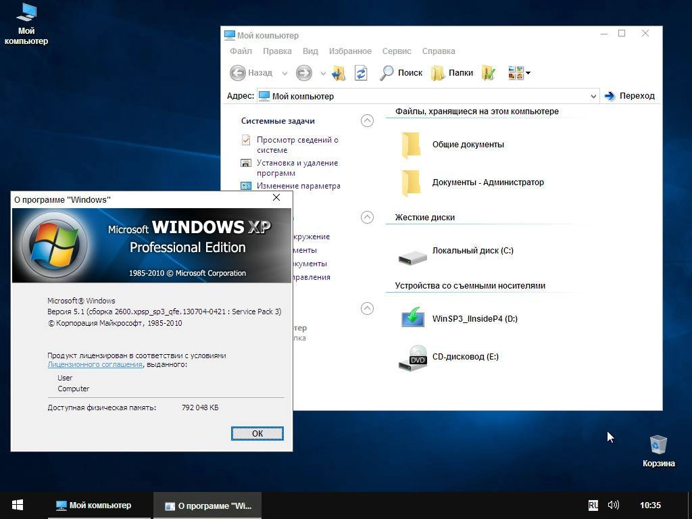
Task: Open Search (Поиск) magnifier button
Action: click(x=401, y=73)
